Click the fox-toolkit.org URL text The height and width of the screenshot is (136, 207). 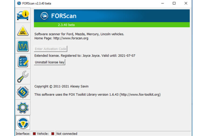click(x=140, y=95)
